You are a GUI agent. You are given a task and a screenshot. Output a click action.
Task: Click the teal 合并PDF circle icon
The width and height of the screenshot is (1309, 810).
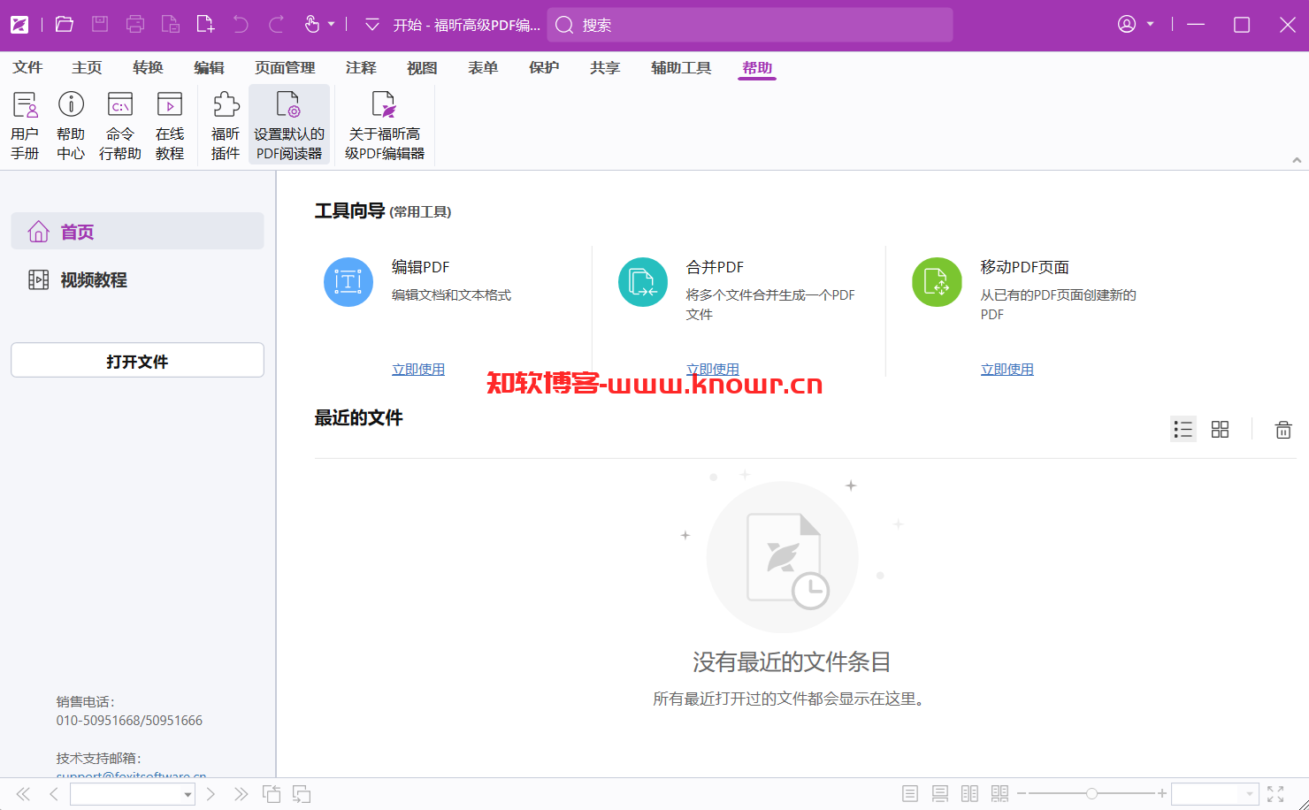tap(643, 282)
